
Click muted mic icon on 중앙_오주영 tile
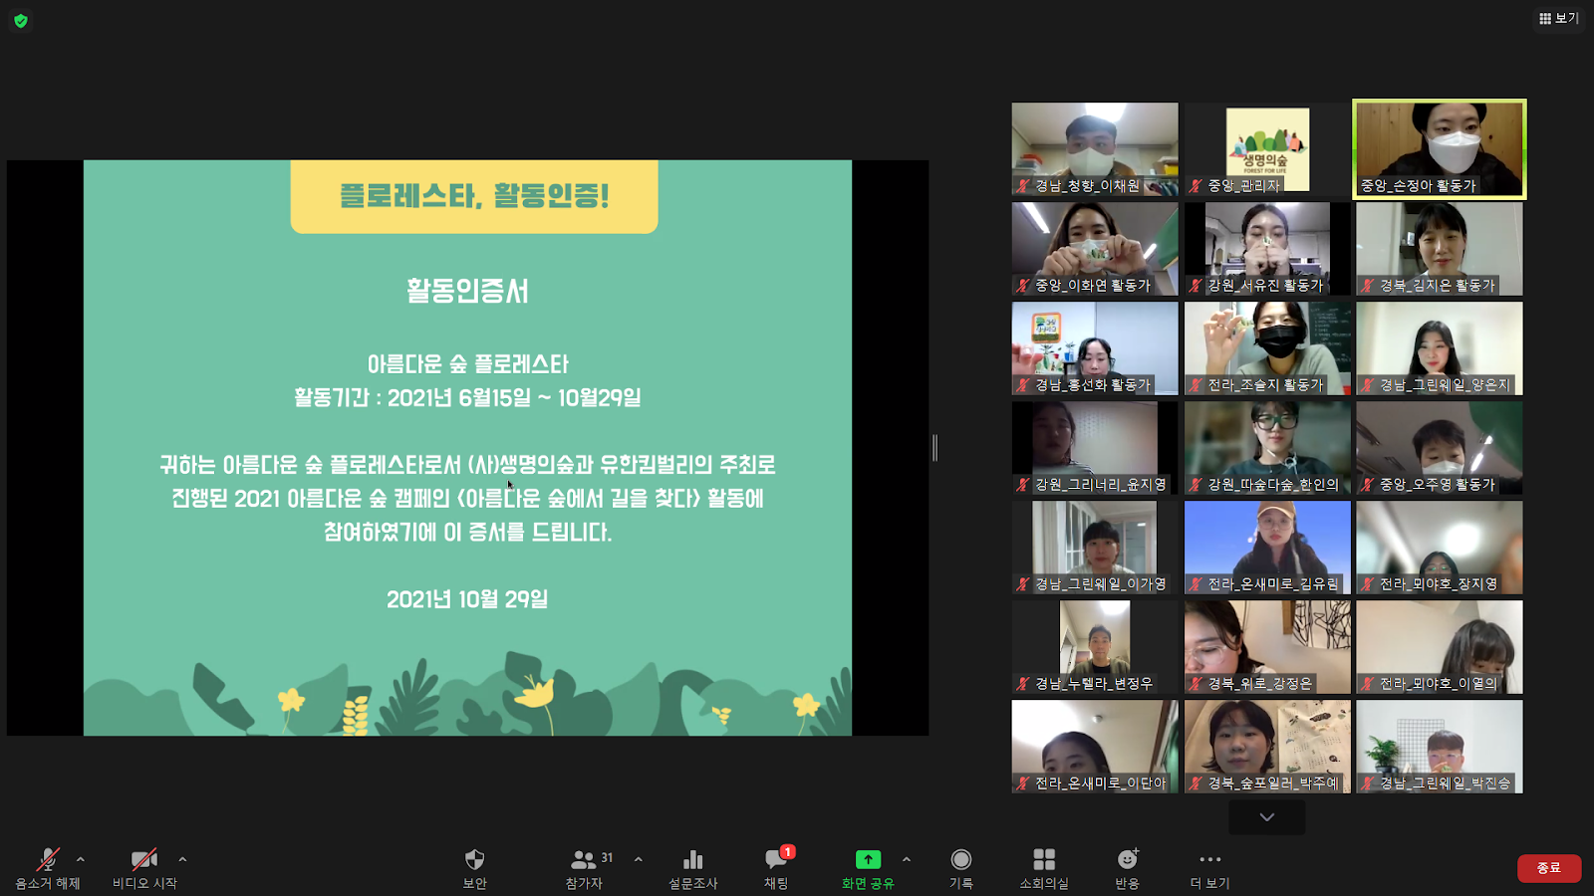(1368, 485)
